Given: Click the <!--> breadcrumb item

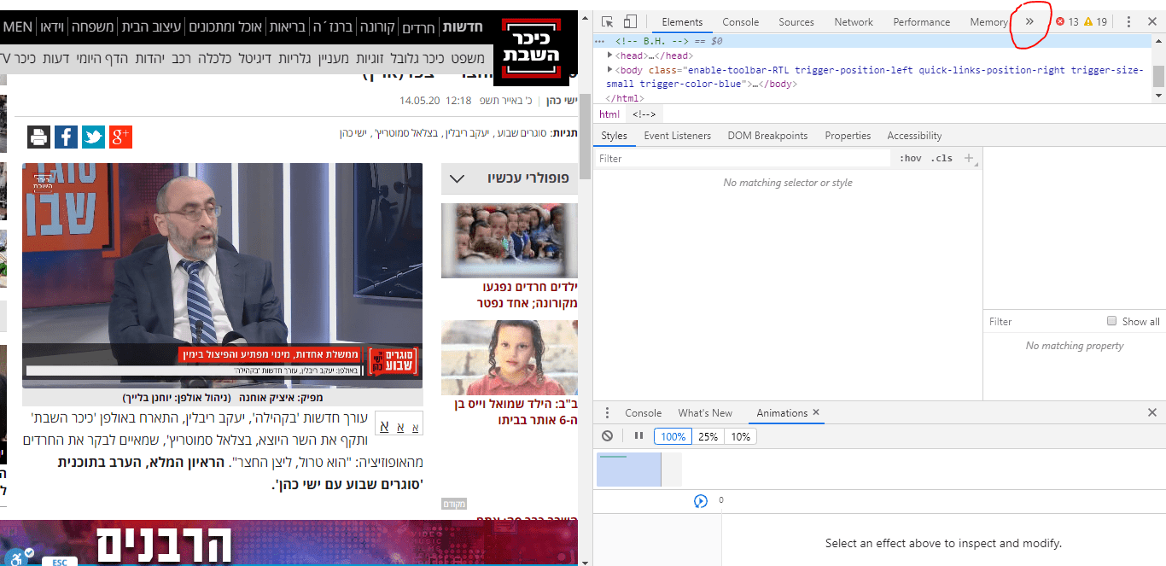Looking at the screenshot, I should (x=644, y=114).
